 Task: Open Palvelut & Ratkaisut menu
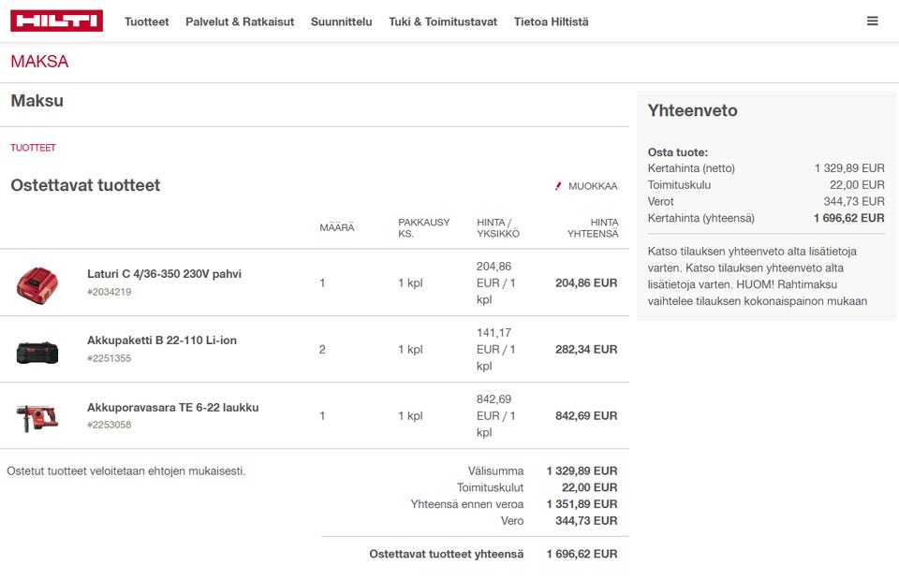pyautogui.click(x=240, y=22)
